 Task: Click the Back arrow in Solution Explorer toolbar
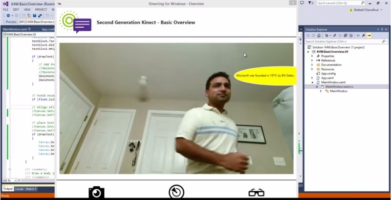(308, 36)
